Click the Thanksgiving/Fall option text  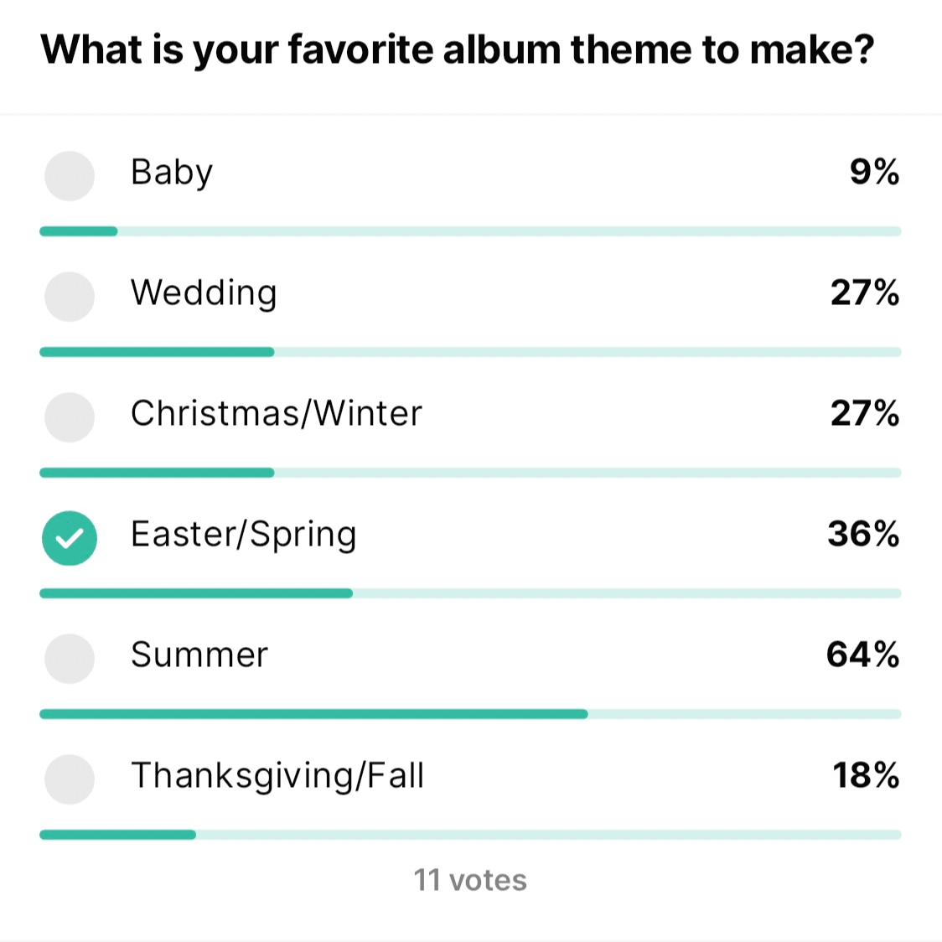(x=277, y=776)
